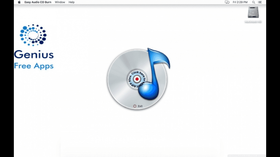Screen dimensions: 280x157
Task: Click the AirPlay display icon in menu bar
Action: coord(227,2)
